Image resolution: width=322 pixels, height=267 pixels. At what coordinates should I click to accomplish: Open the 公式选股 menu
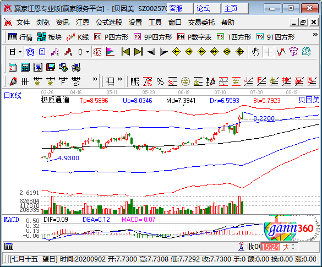(109, 23)
